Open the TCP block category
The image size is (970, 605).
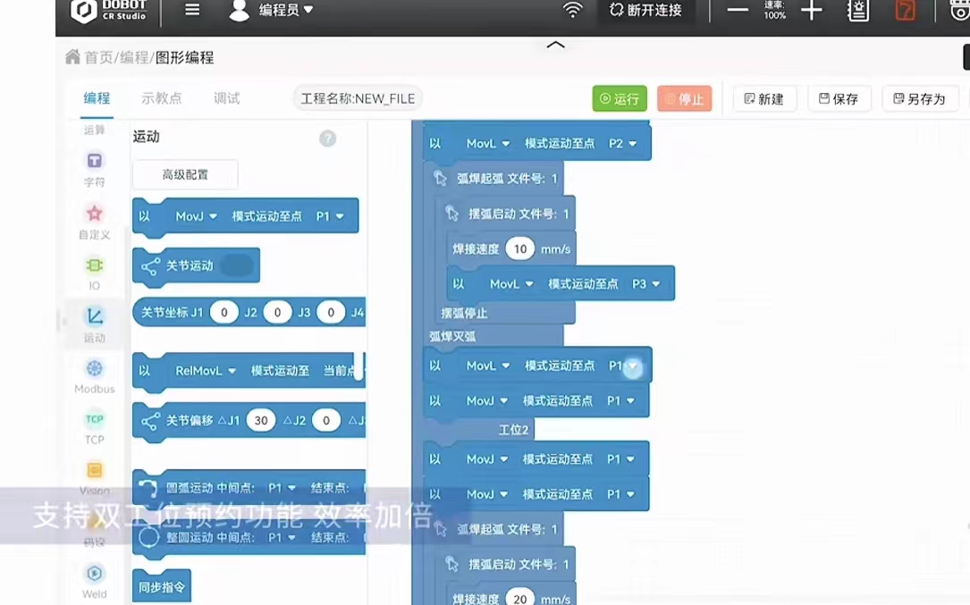coord(94,420)
